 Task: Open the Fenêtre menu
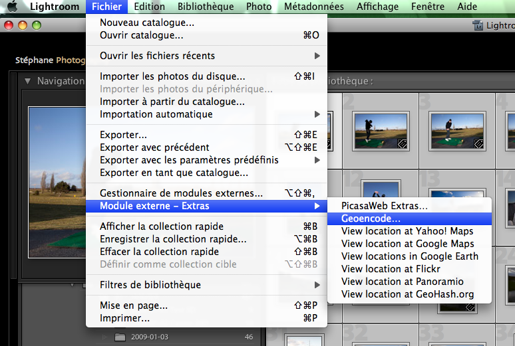[x=428, y=6]
